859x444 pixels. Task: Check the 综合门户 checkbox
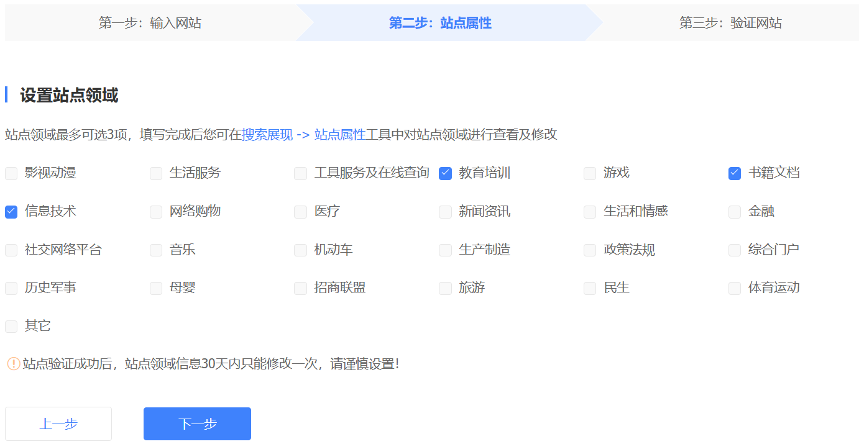tap(735, 250)
